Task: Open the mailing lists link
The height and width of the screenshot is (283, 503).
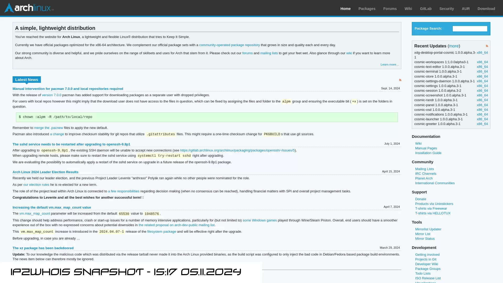Action: coord(269,53)
